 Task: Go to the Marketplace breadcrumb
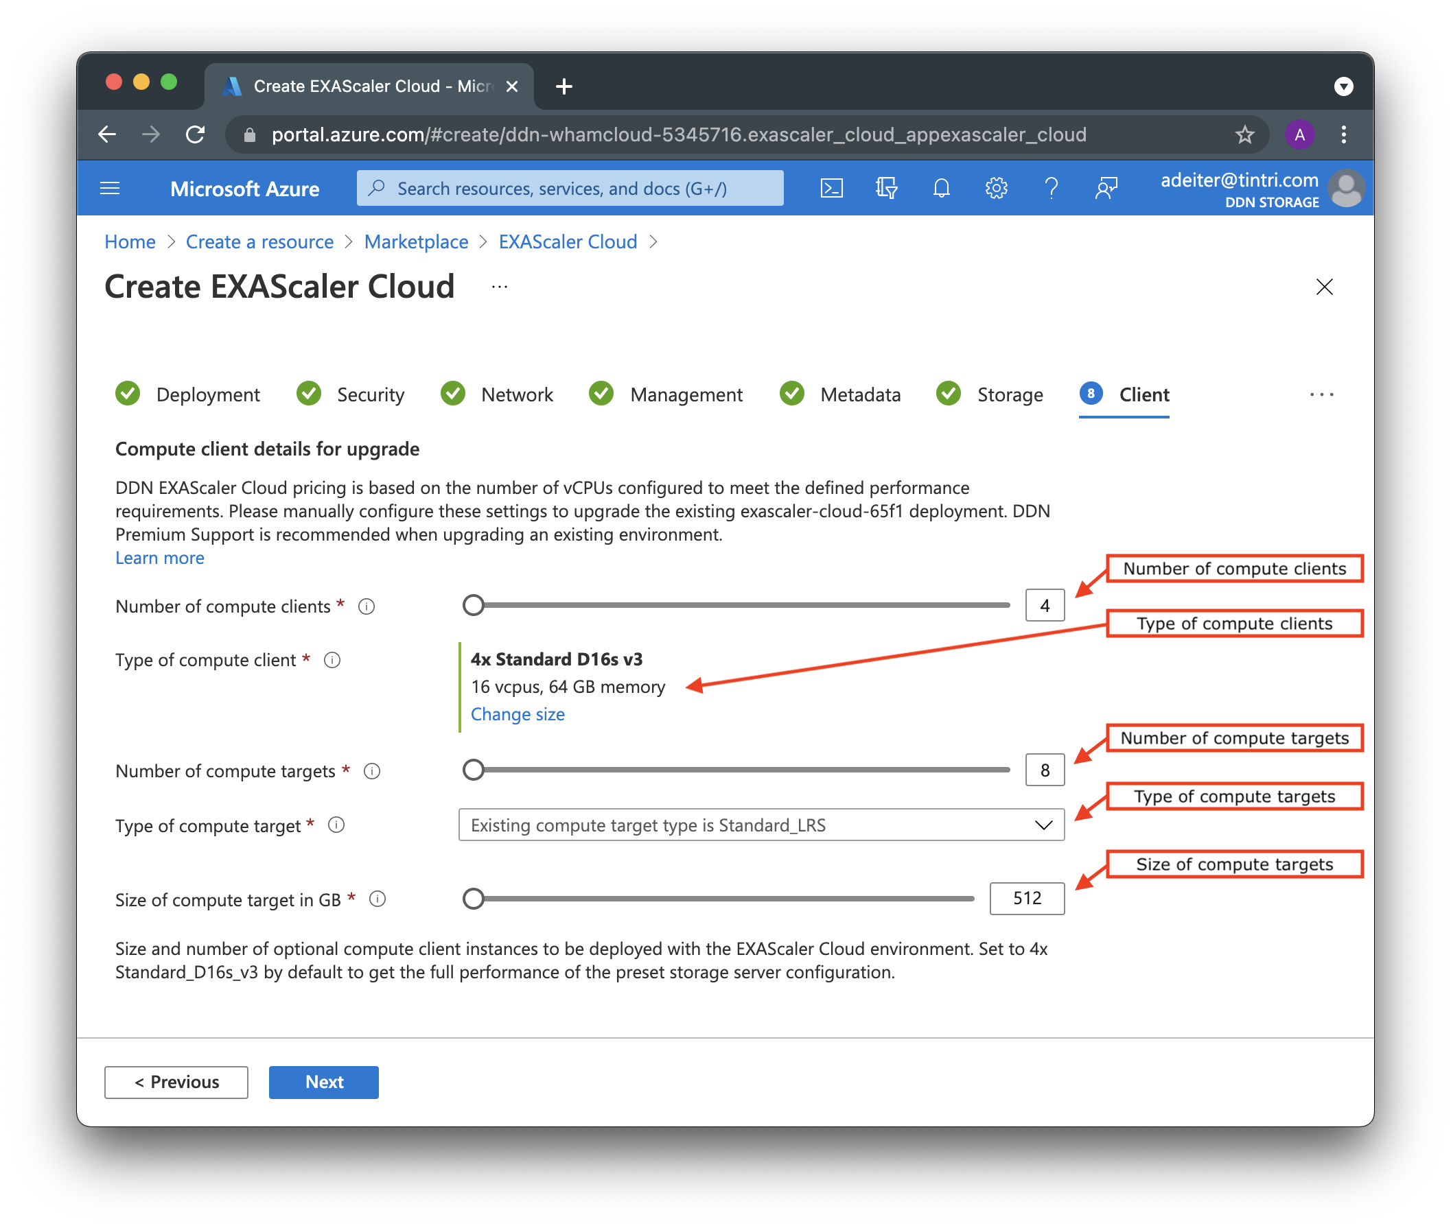coord(416,241)
